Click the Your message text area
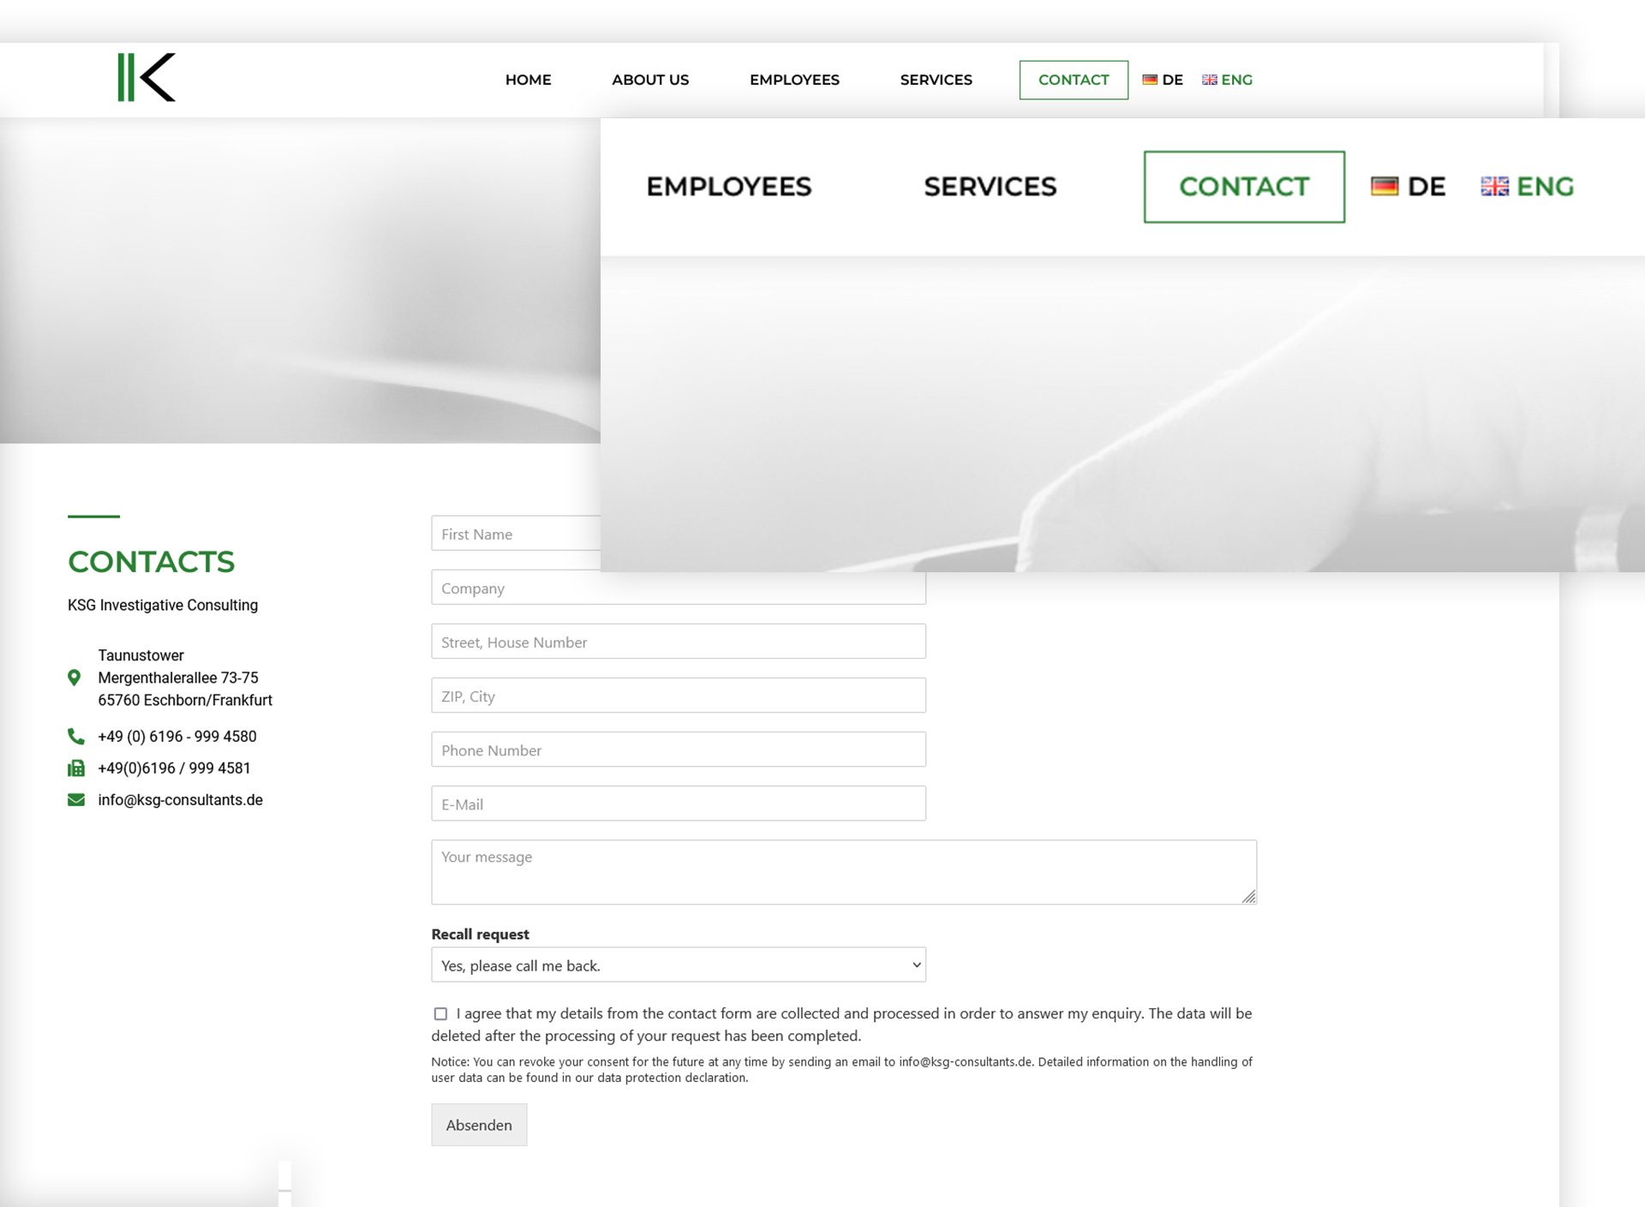This screenshot has height=1207, width=1645. tap(844, 872)
